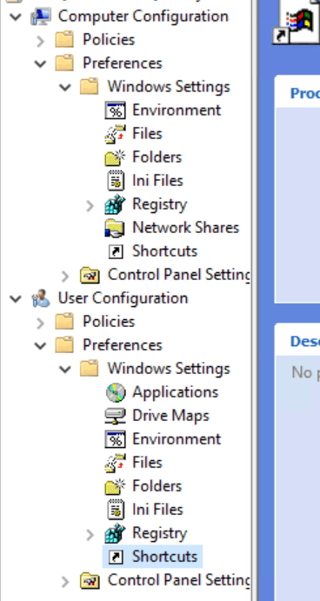Select the User Configuration node
The width and height of the screenshot is (320, 601).
[x=123, y=298]
